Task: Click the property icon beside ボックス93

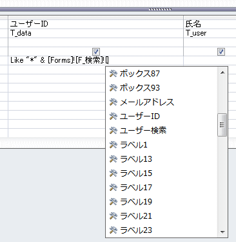Action: (113, 88)
